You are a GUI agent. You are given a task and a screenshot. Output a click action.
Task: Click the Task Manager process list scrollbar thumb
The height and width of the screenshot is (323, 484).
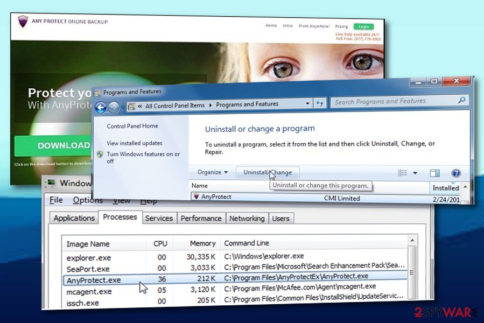[x=412, y=272]
